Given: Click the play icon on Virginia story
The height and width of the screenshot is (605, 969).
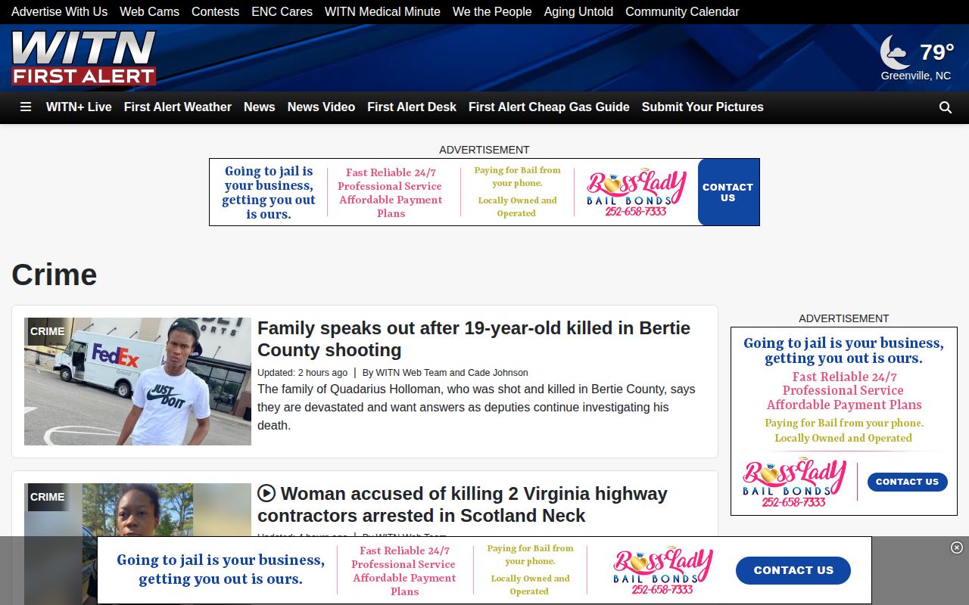Looking at the screenshot, I should tap(266, 494).
